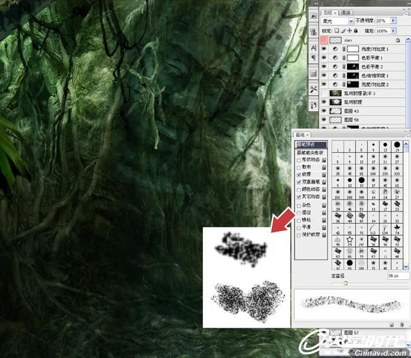Hide the 图层 43 layer eye
Viewport: 411px width, 358px height.
[324, 111]
